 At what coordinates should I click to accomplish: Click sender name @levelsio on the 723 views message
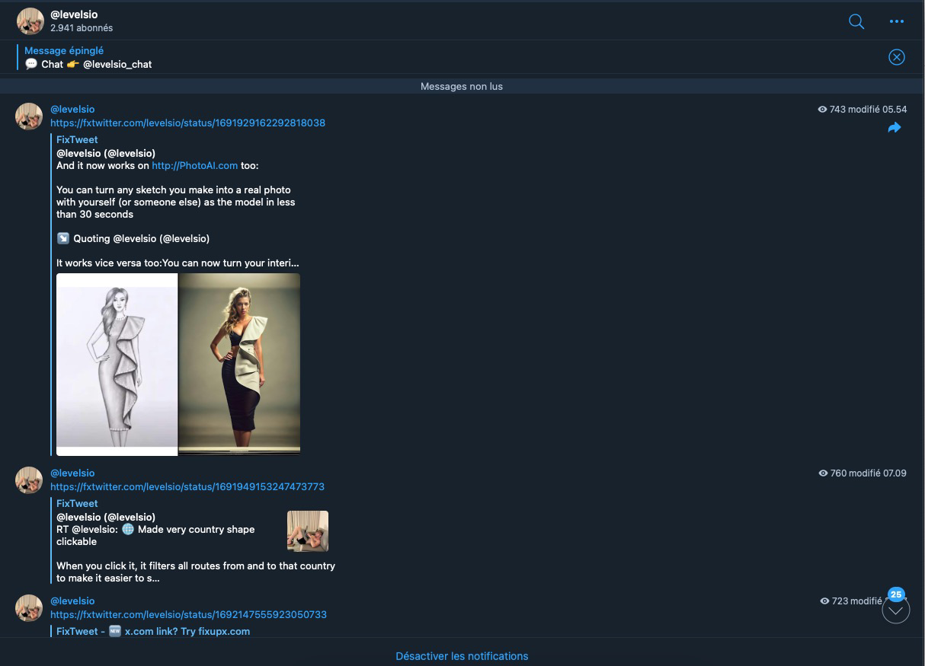(x=72, y=601)
